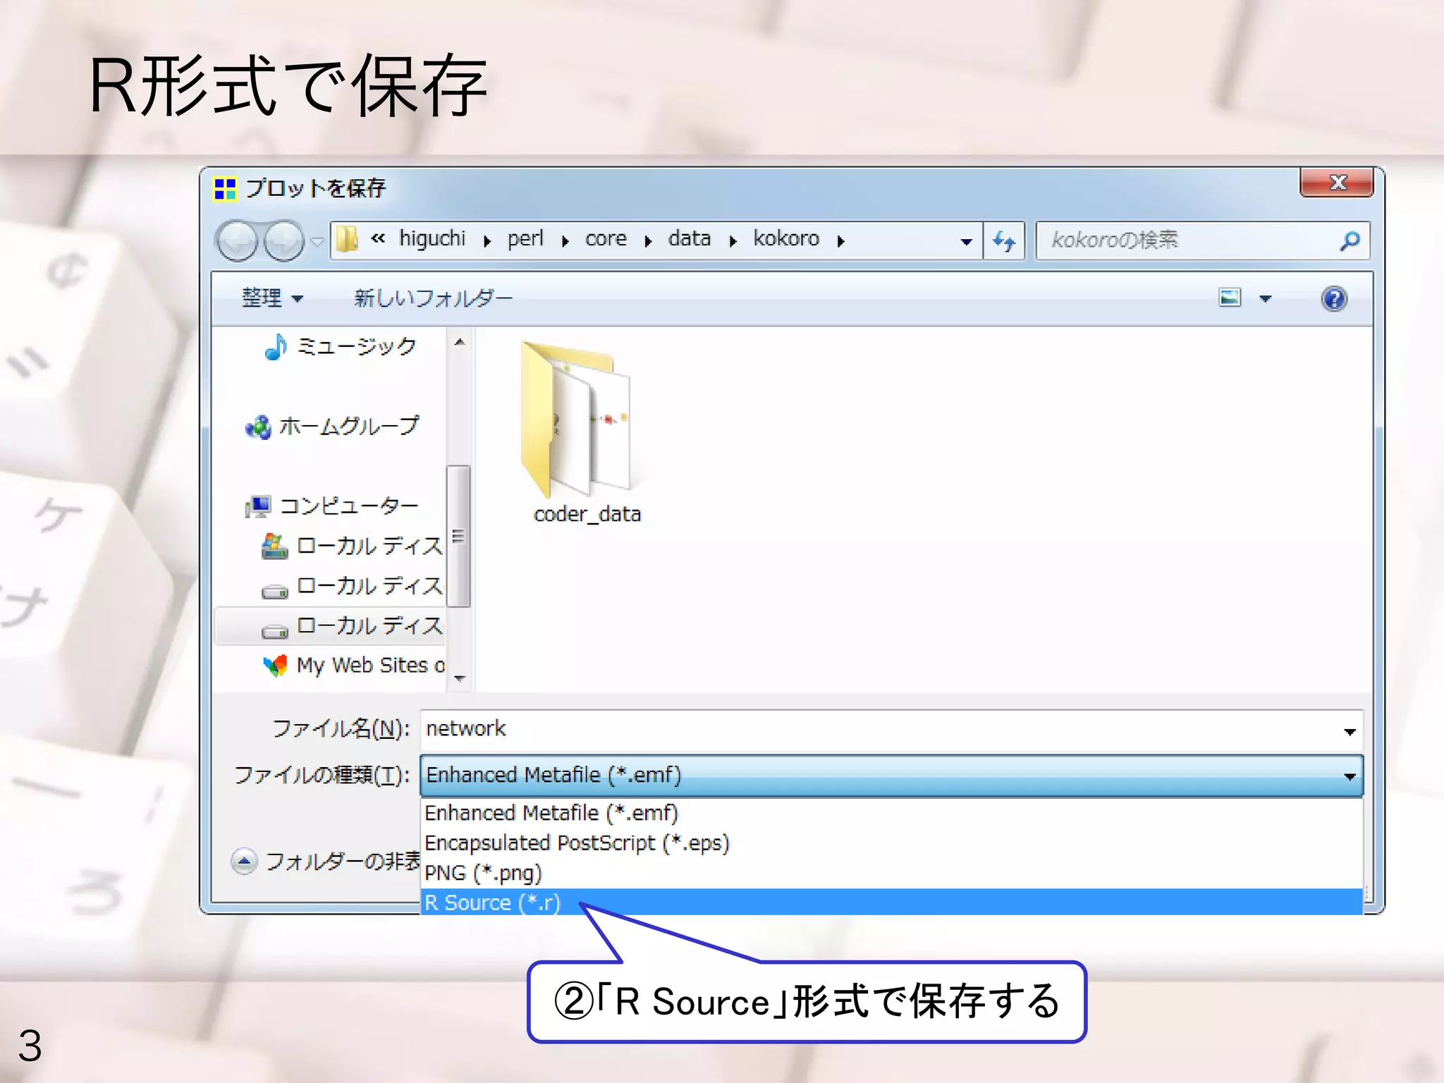
Task: Open the 整理 organize menu
Action: 272,298
